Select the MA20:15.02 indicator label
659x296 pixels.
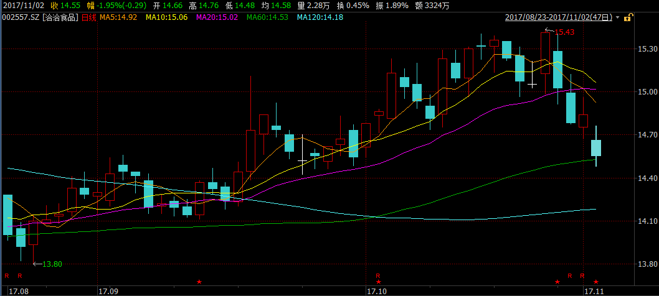(217, 17)
